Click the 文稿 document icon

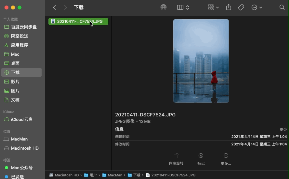[x=7, y=100]
